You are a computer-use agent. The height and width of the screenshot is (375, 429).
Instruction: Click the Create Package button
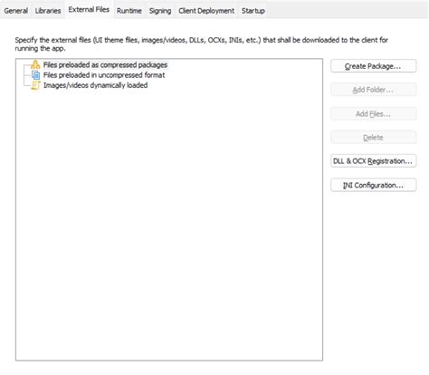[374, 66]
